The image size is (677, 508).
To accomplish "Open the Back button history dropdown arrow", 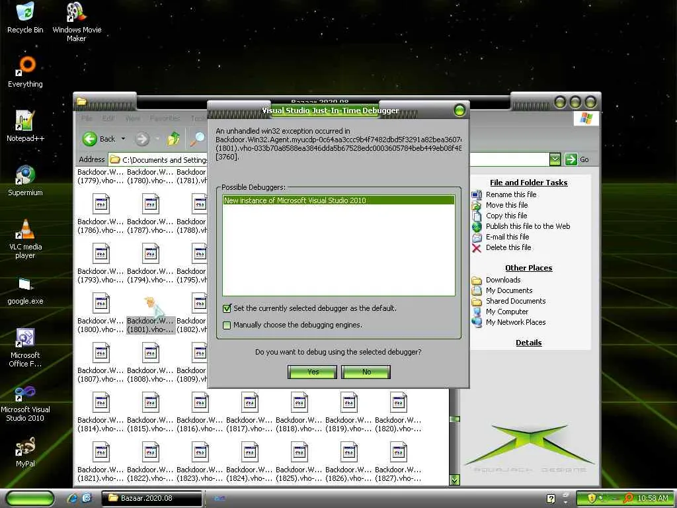I will (x=123, y=139).
